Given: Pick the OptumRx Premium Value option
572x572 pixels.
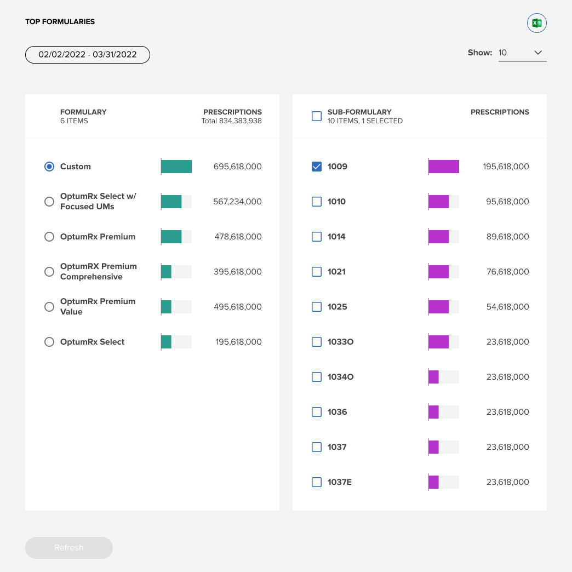Looking at the screenshot, I should (x=49, y=307).
